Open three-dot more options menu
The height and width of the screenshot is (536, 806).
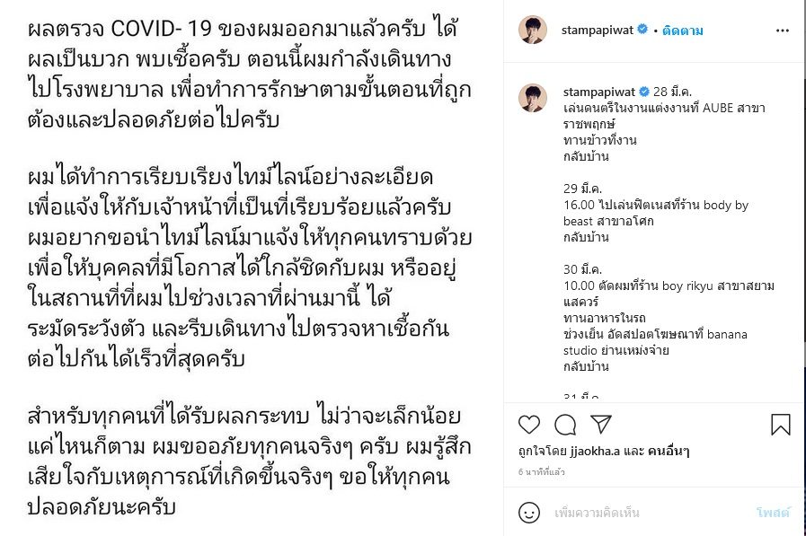(783, 31)
